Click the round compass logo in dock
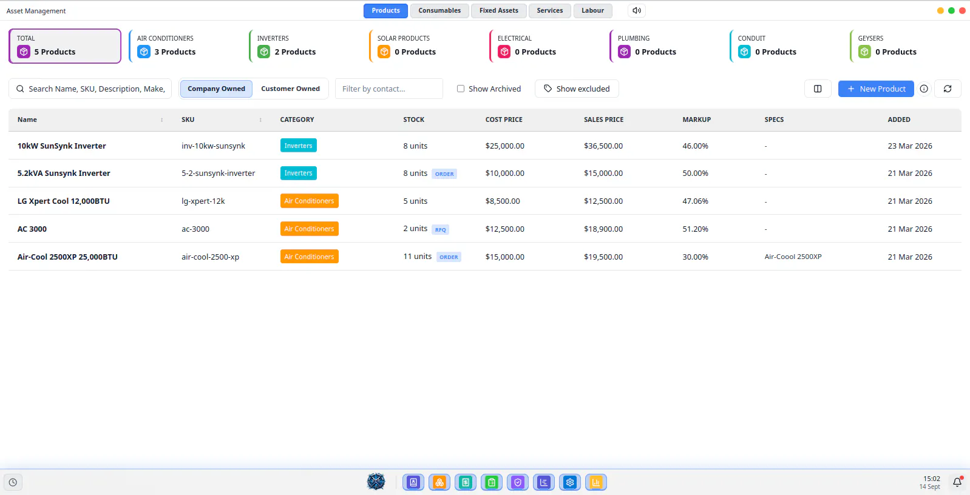The height and width of the screenshot is (495, 970). point(376,482)
